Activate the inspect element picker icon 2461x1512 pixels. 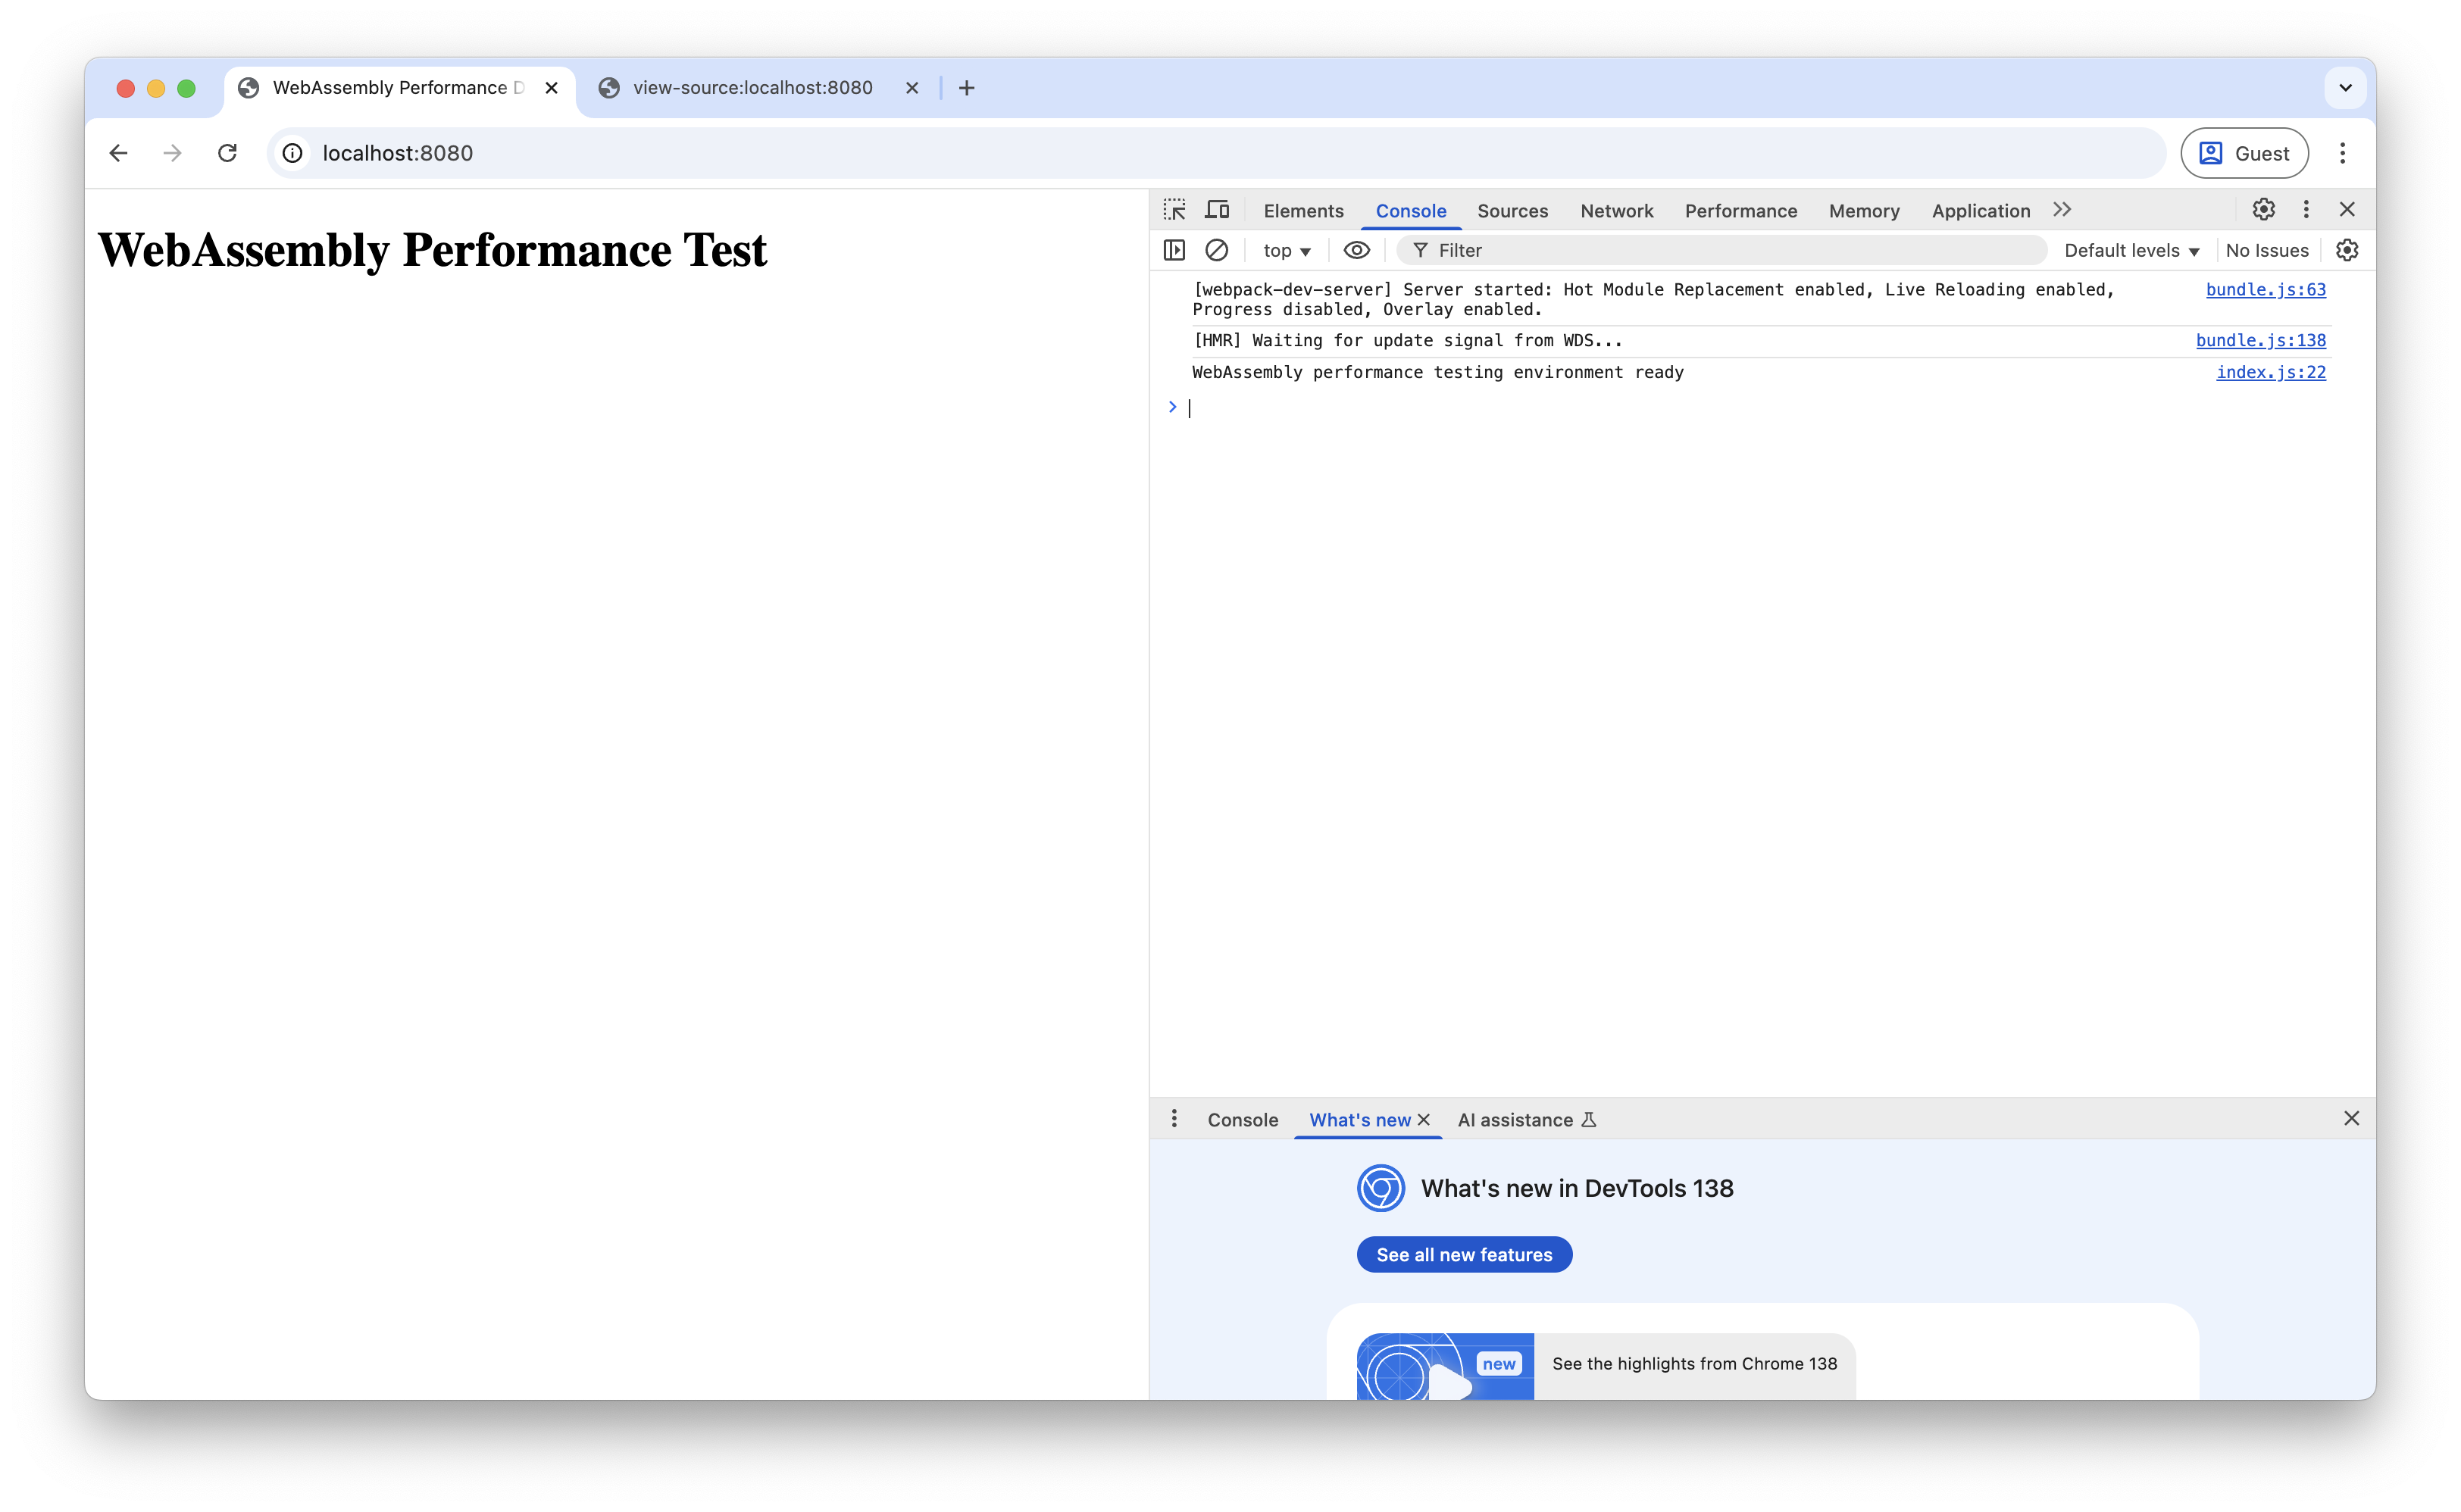[x=1174, y=210]
